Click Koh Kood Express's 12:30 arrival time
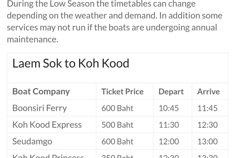The width and height of the screenshot is (238, 158). 207,125
